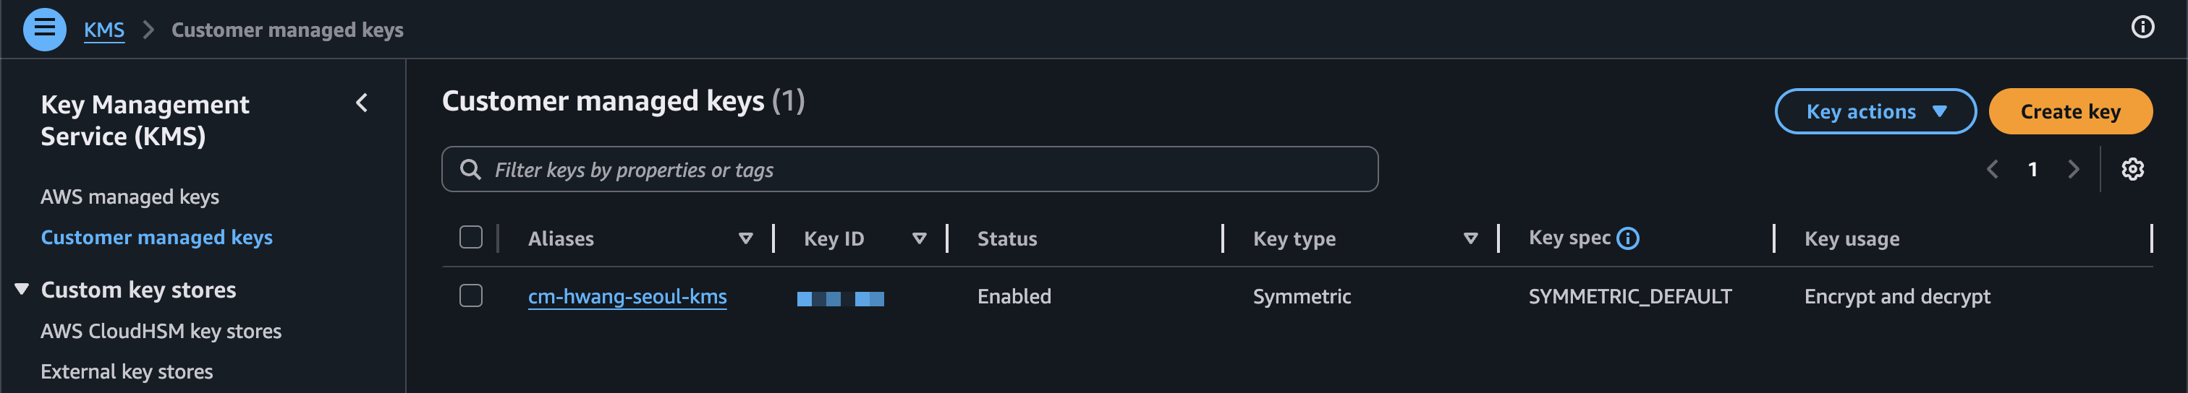Viewport: 2188px width, 393px height.
Task: Open External key stores in sidebar
Action: point(127,372)
